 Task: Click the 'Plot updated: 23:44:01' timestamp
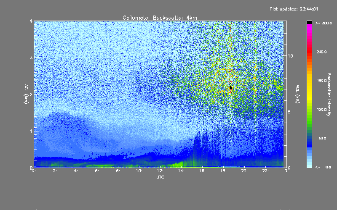point(294,9)
